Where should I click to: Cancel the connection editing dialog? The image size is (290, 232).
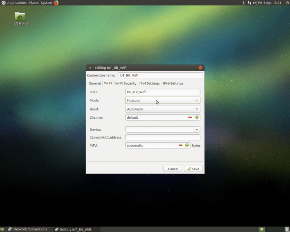[173, 169]
